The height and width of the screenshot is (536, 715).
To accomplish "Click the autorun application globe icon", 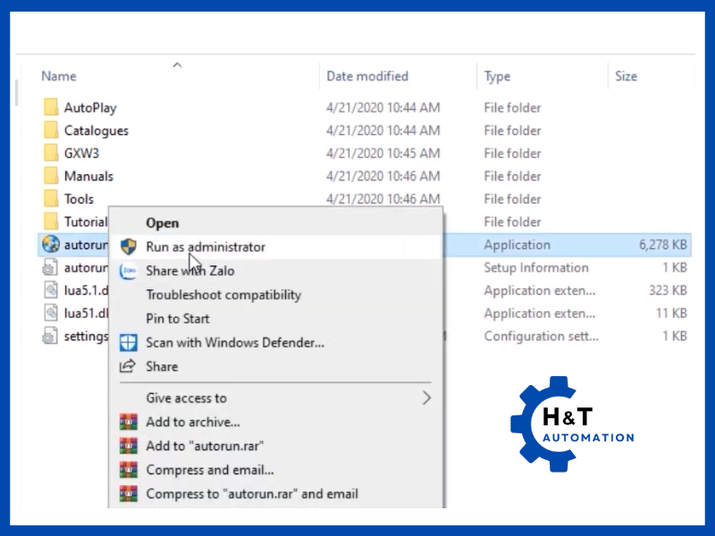I will [x=50, y=245].
